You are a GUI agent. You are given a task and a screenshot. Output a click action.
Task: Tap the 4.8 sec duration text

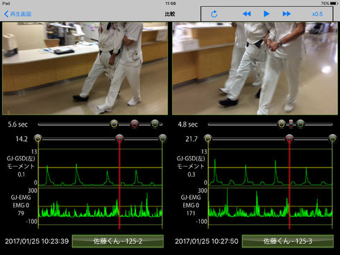pos(188,124)
